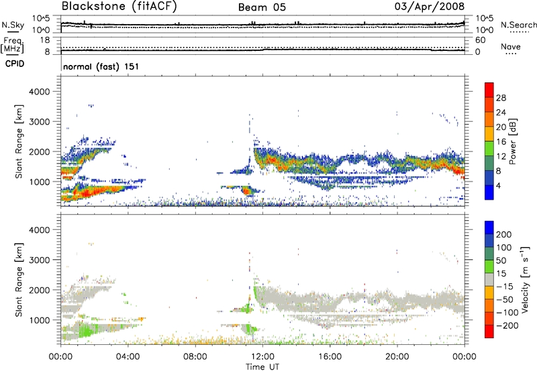Click the "100" velocity scale value
The image size is (537, 371).
(504, 247)
